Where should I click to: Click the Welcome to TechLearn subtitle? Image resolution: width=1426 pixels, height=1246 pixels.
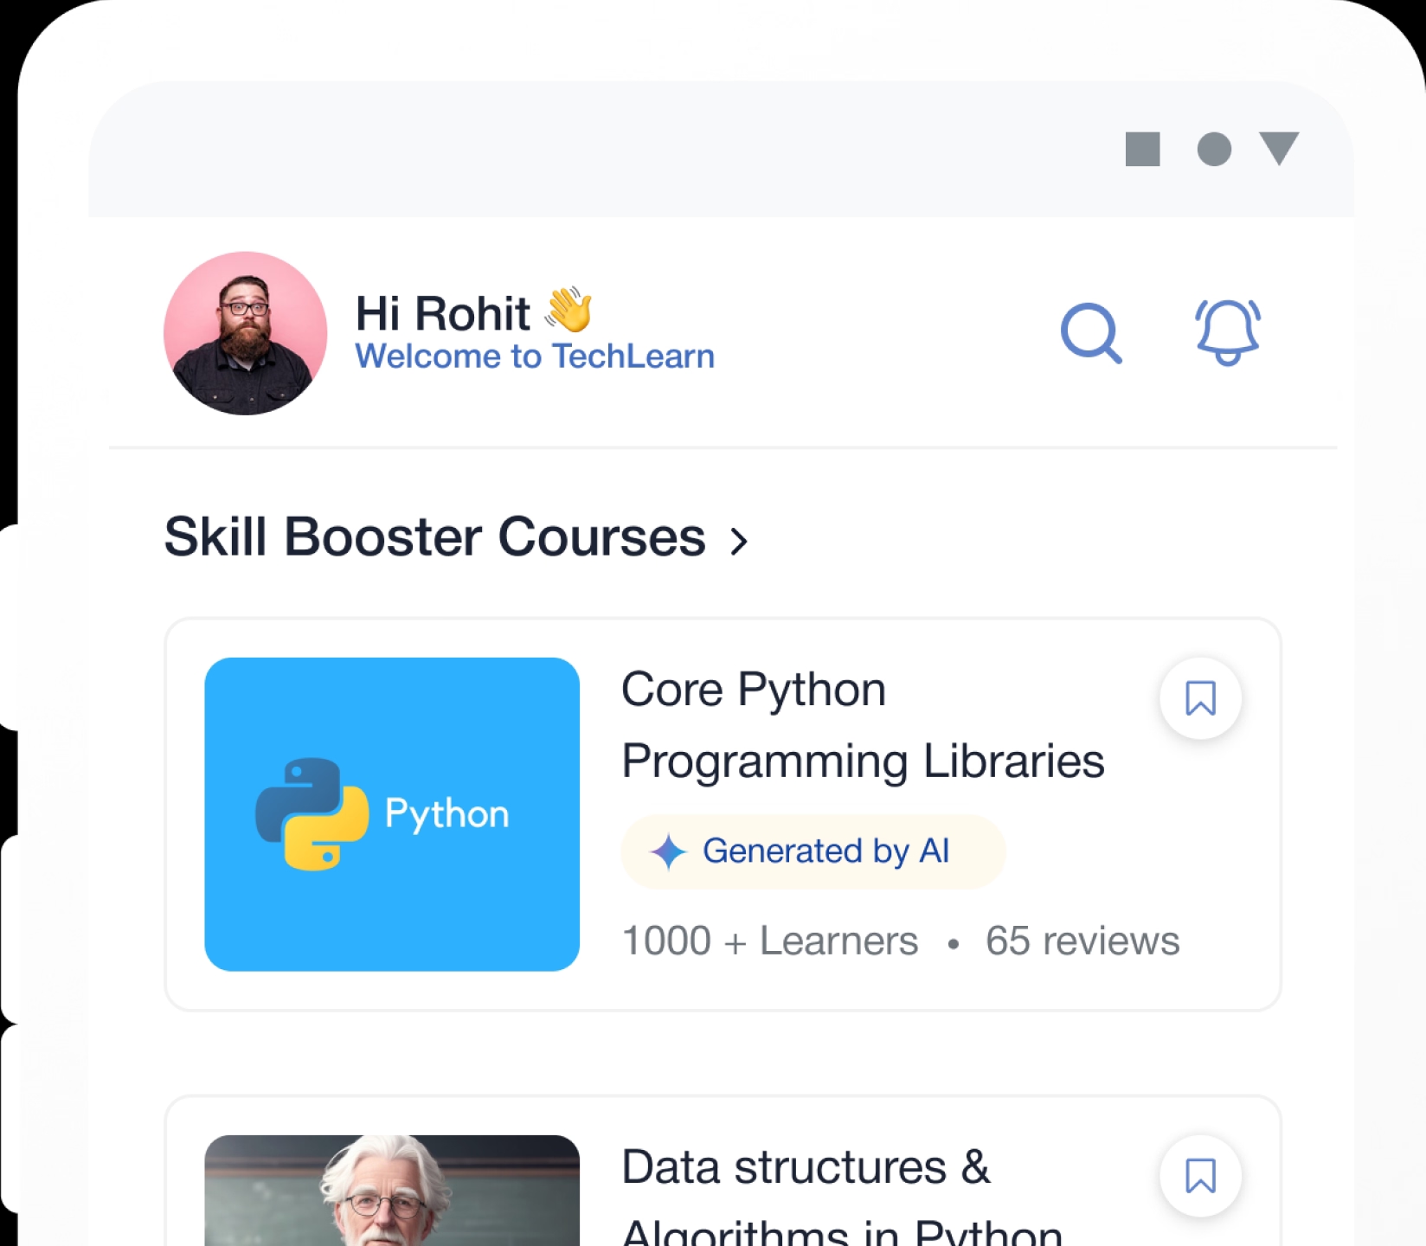[x=535, y=356]
